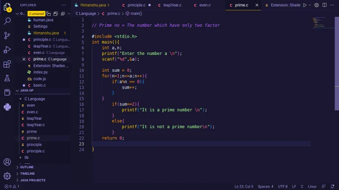This screenshot has height=190, width=339.
Task: Close the prime.c tab
Action: pos(257,5)
